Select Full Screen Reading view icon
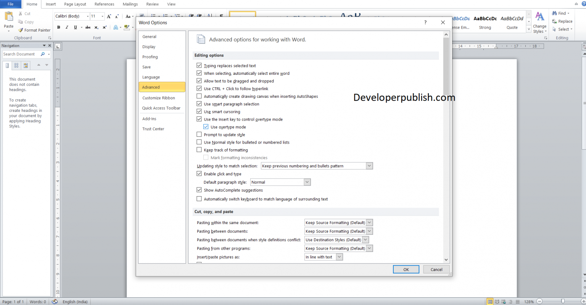Image resolution: width=586 pixels, height=305 pixels. (x=497, y=302)
